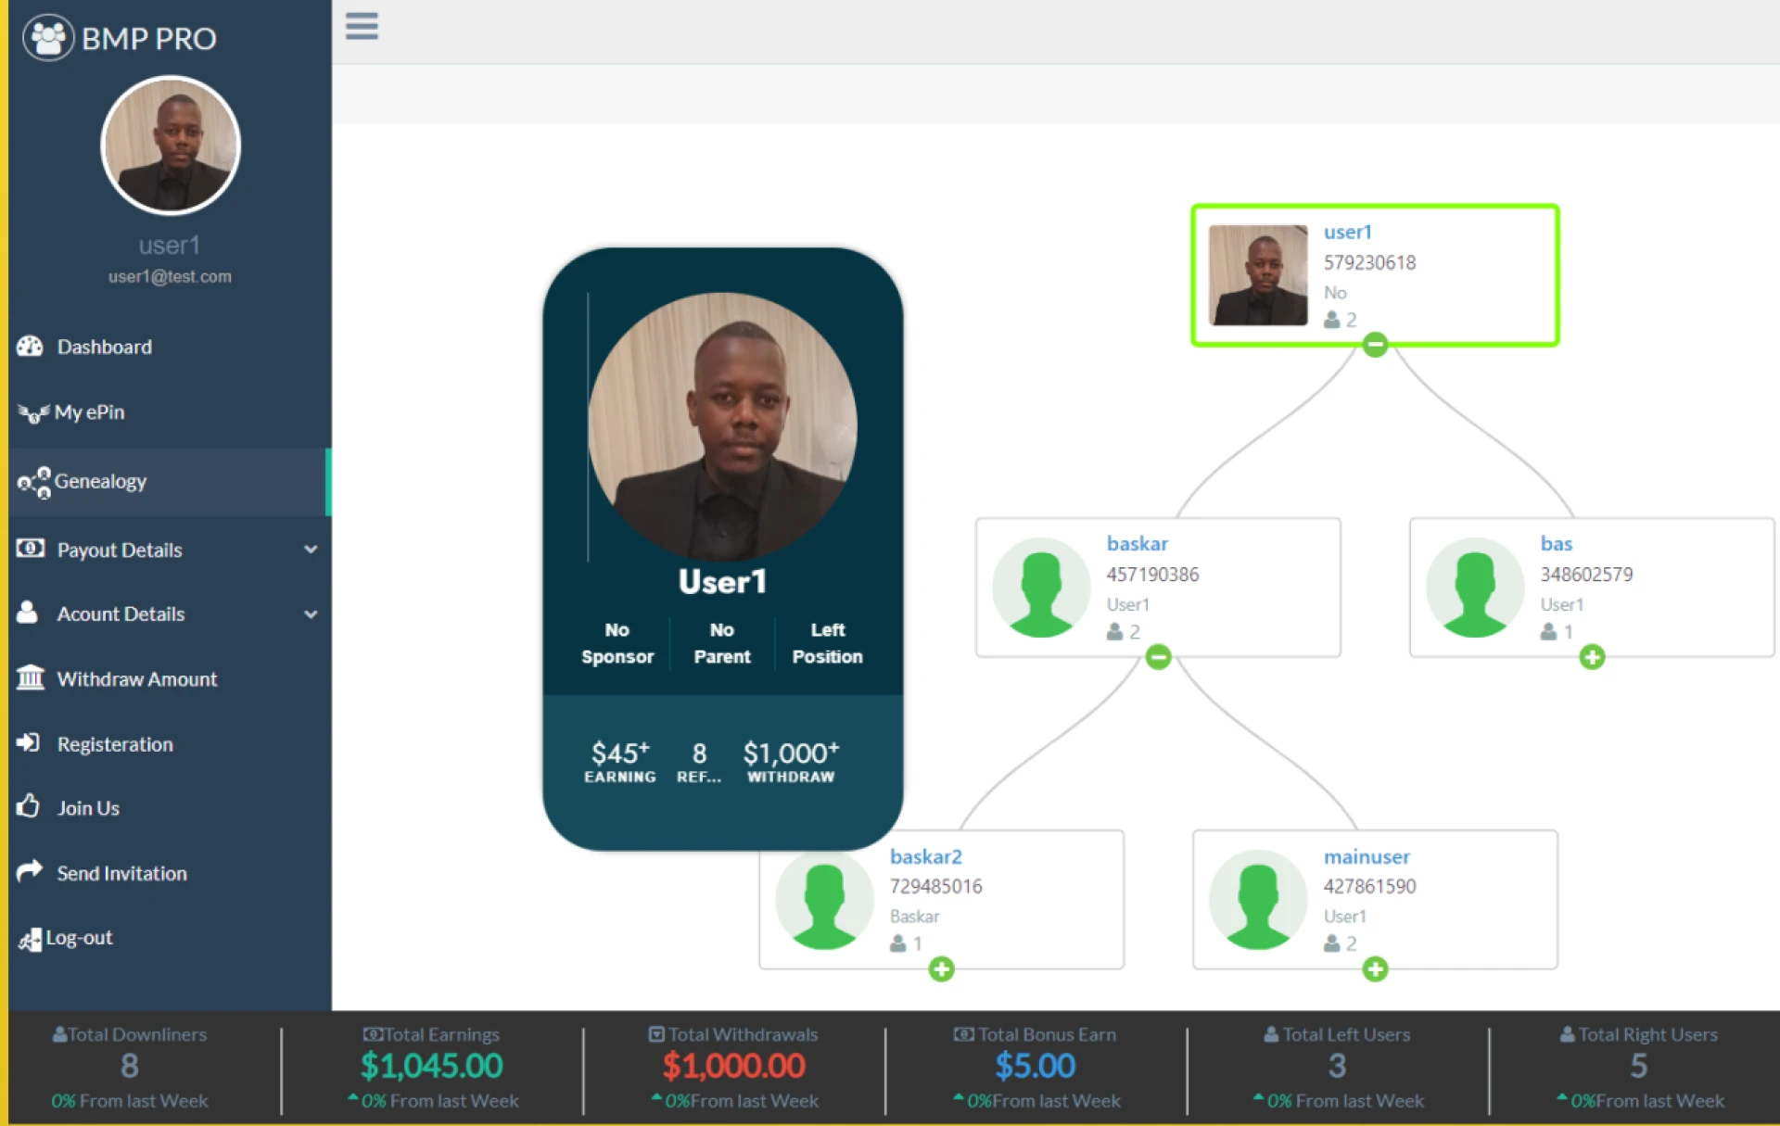Expand the bas node children
This screenshot has height=1126, width=1780.
tap(1593, 657)
